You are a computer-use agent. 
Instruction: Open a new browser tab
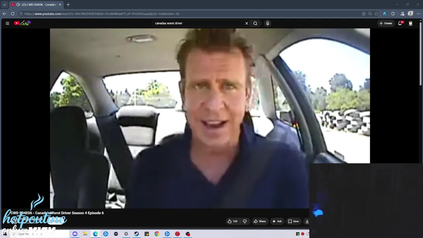click(x=68, y=5)
